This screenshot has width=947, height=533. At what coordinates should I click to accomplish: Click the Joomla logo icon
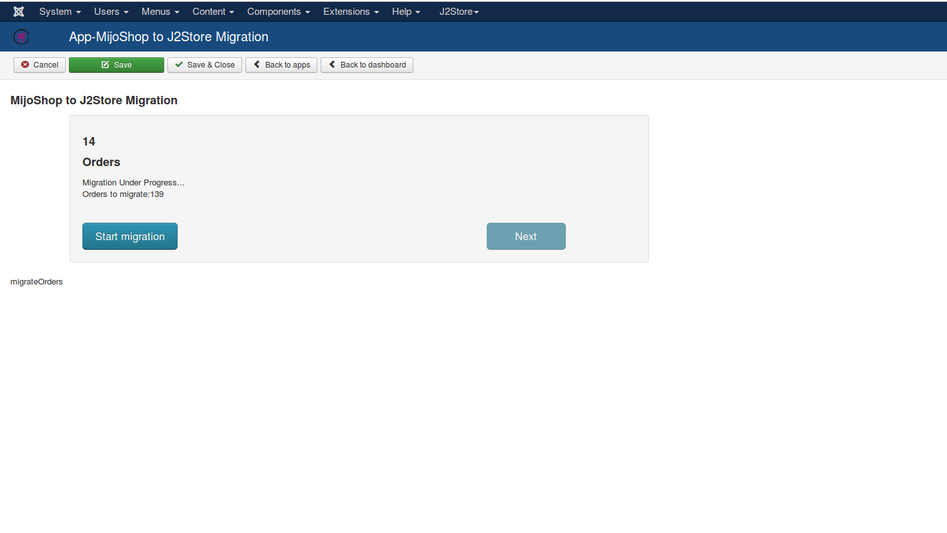[19, 12]
